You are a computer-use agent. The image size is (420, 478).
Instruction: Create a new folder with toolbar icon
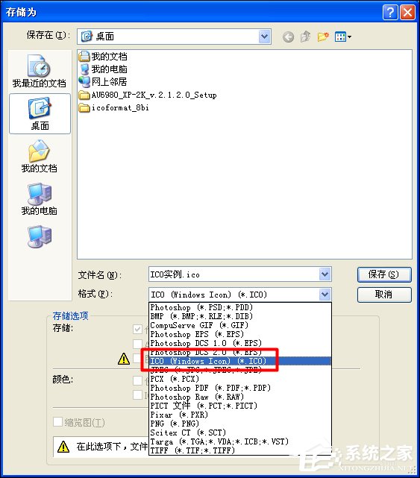323,37
